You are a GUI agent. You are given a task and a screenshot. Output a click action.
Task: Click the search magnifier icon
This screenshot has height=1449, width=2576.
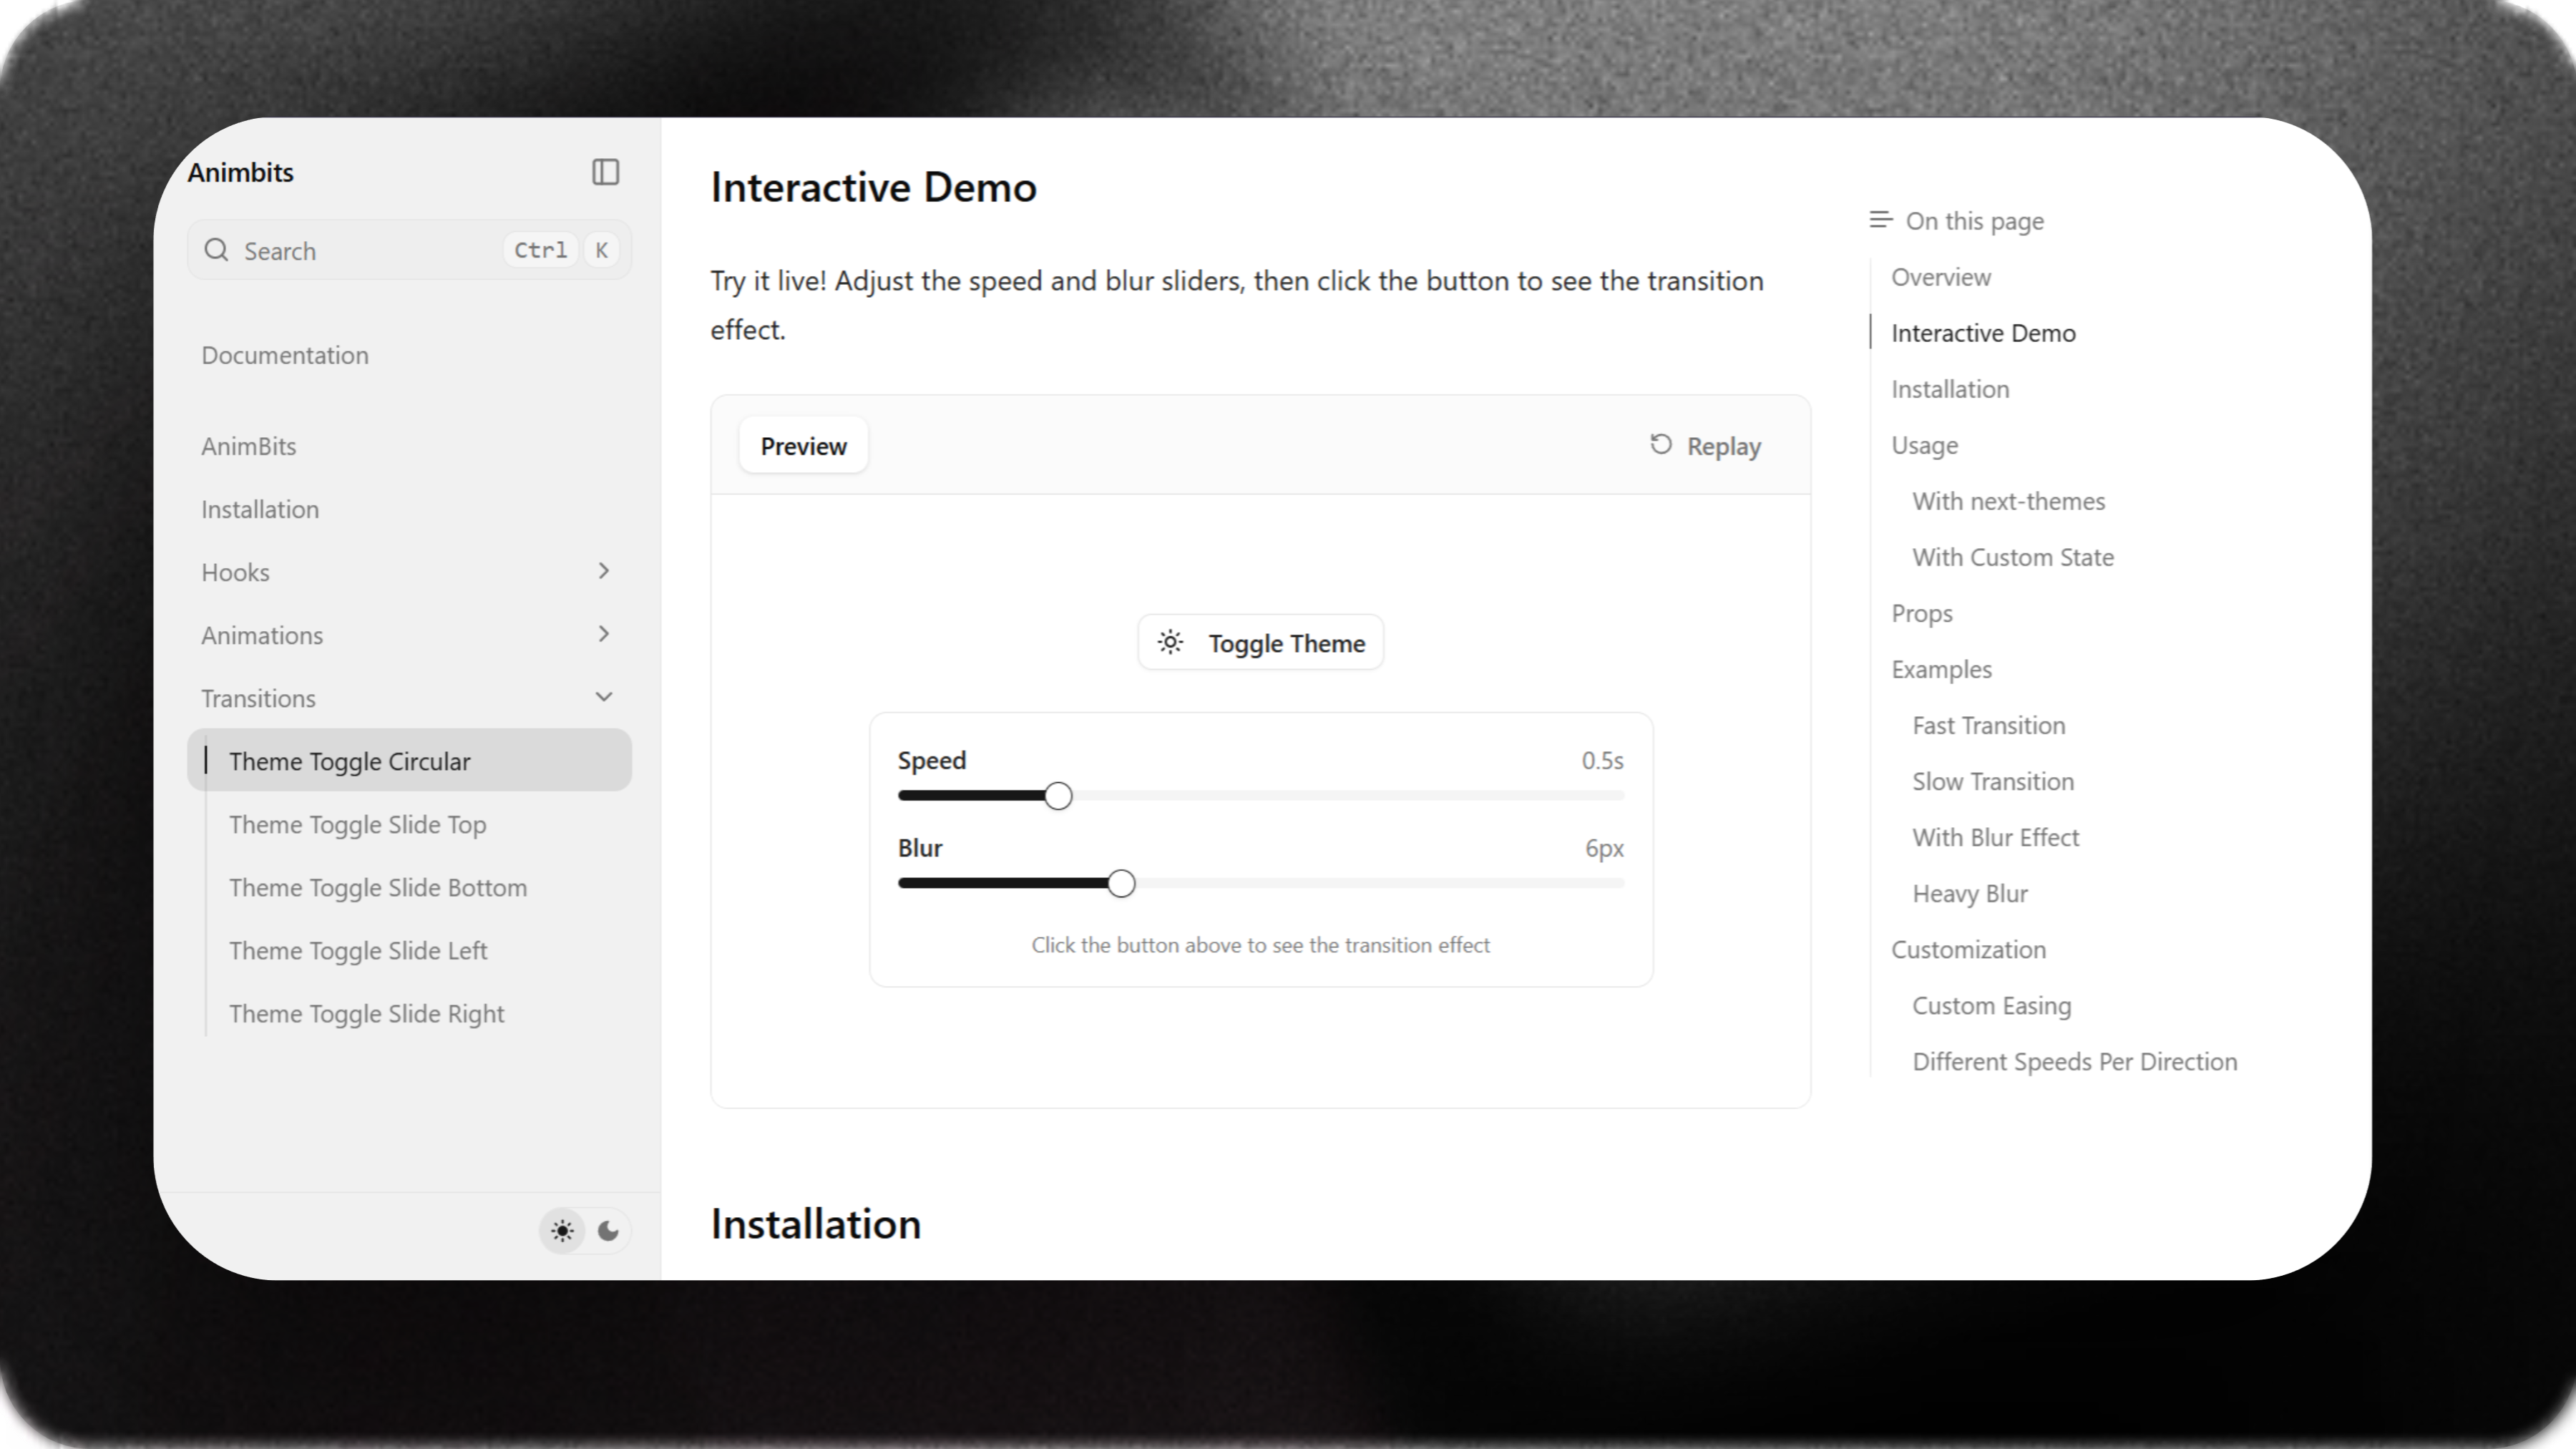216,249
